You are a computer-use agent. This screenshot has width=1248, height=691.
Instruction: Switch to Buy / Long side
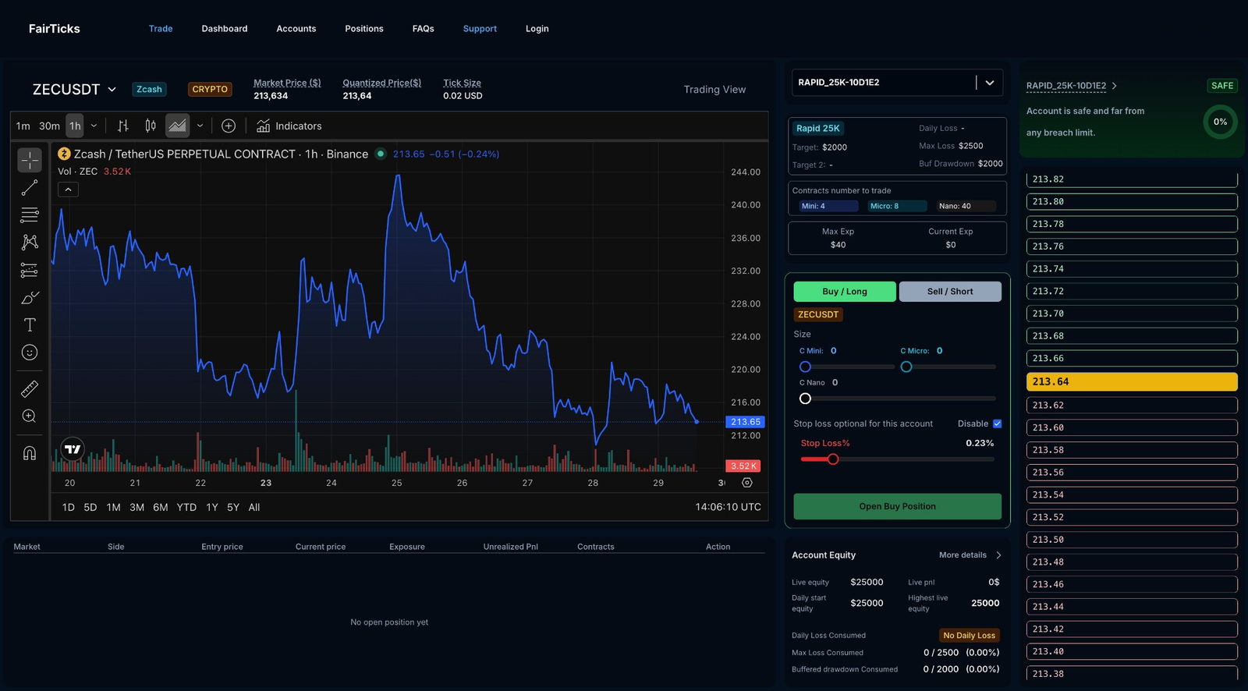845,292
